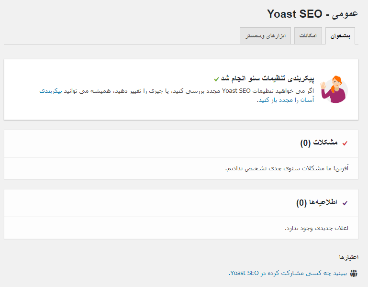This screenshot has height=287, width=368.
Task: Click the red checkmark beside مشکلات
Action: pyautogui.click(x=345, y=143)
